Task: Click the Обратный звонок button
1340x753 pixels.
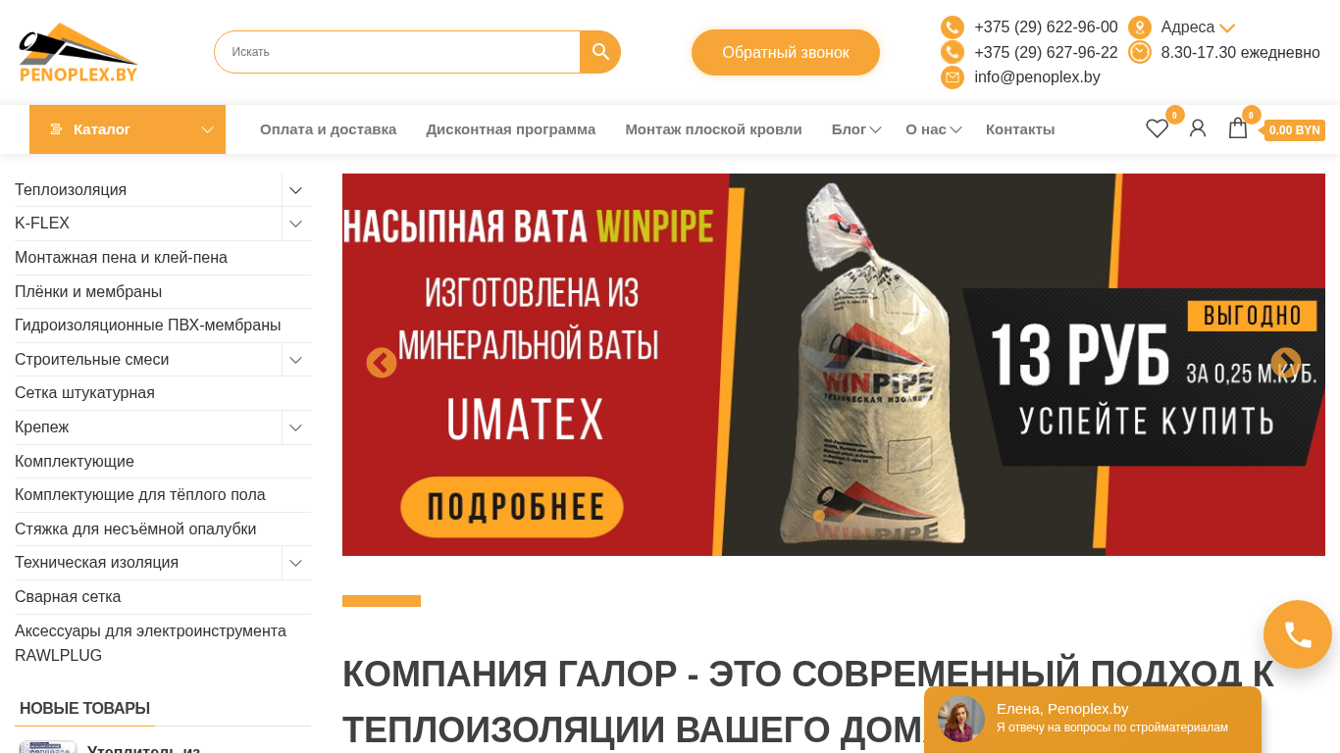Action: click(786, 52)
